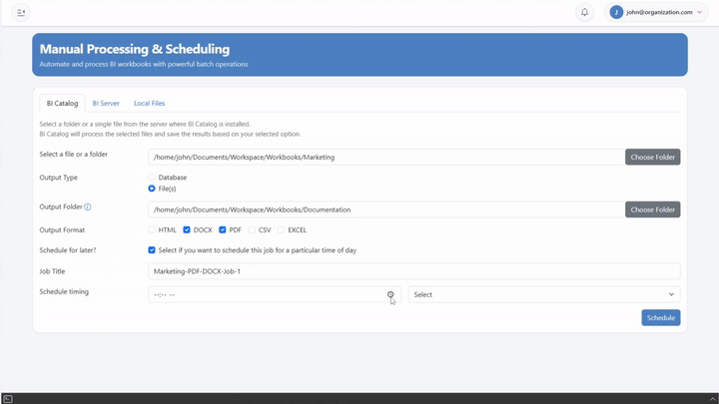
Task: Focus the Marketing source path field
Action: point(386,158)
